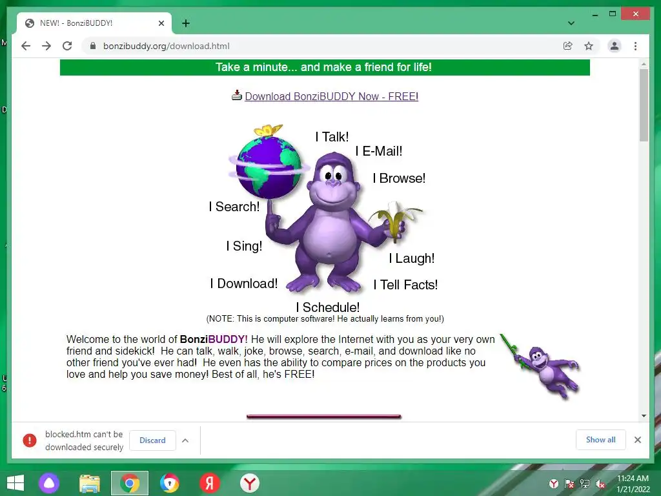This screenshot has height=496, width=661.
Task: Expand the blocked.htm download options arrow
Action: point(185,440)
